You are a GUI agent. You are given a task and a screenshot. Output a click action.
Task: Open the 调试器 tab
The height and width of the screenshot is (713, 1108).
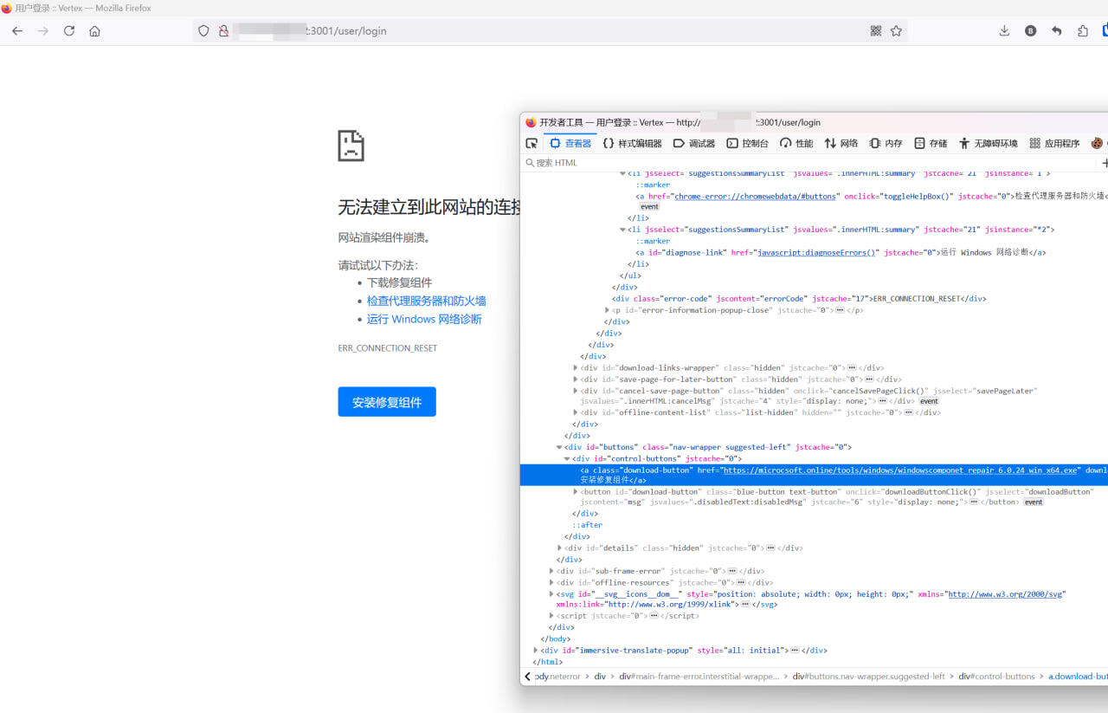coord(694,143)
